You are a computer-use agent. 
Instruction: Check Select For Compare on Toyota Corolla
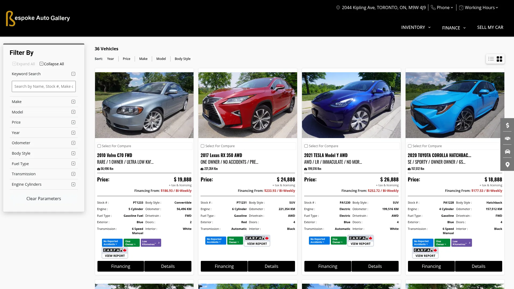(x=410, y=146)
